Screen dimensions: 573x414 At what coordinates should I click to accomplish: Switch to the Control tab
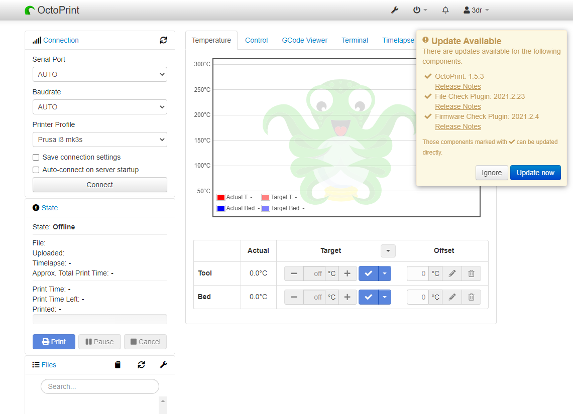[256, 40]
